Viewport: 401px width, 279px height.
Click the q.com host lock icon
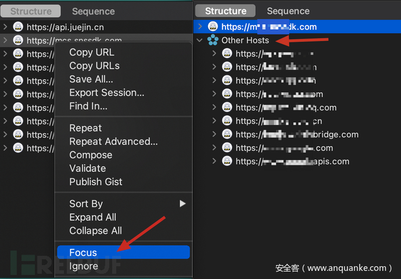click(227, 108)
